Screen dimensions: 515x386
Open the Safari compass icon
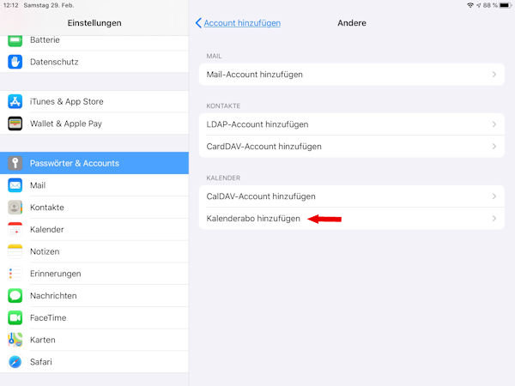pos(15,362)
